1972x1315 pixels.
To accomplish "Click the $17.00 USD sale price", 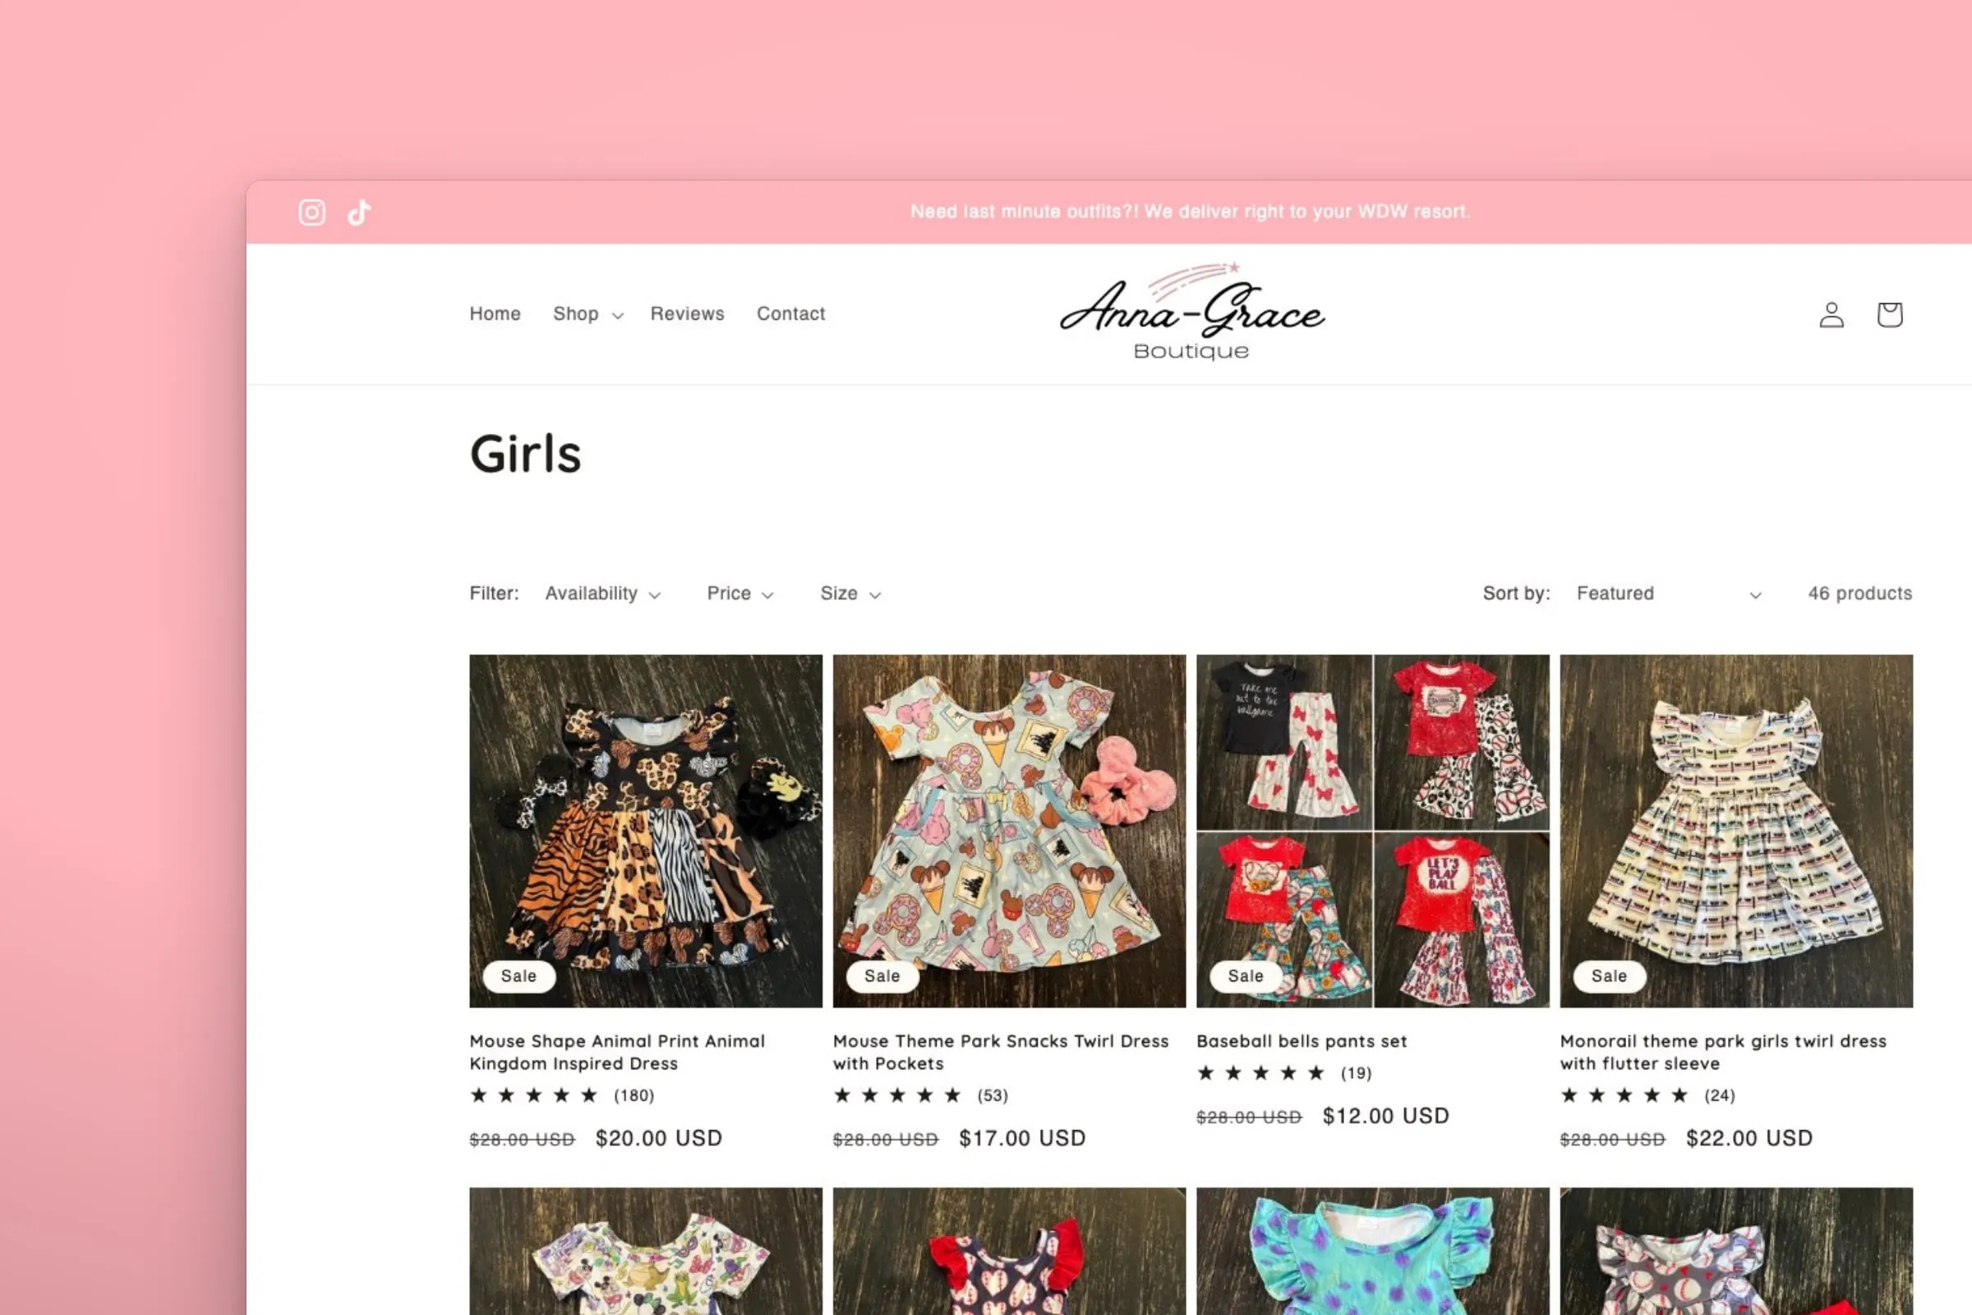I will click(1022, 1138).
